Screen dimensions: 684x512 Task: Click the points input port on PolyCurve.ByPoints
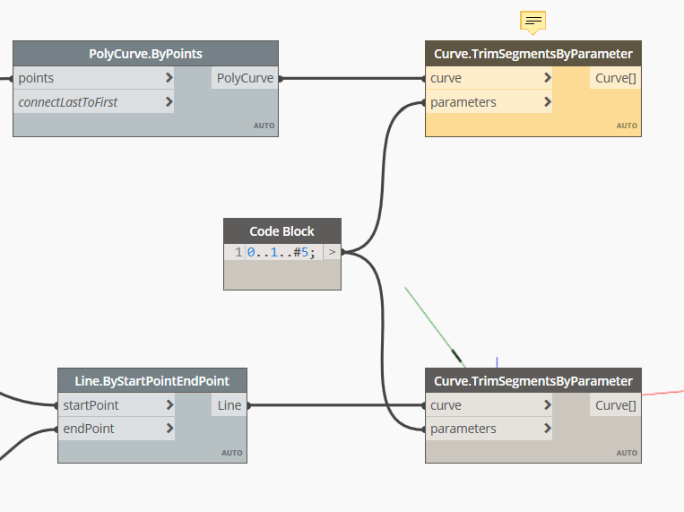[x=94, y=78]
